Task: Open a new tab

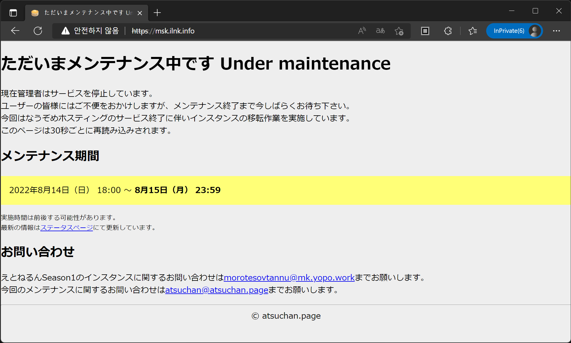Action: 157,13
